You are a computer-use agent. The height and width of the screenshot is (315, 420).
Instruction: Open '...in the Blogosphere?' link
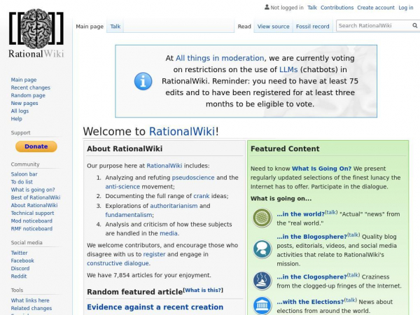click(311, 237)
